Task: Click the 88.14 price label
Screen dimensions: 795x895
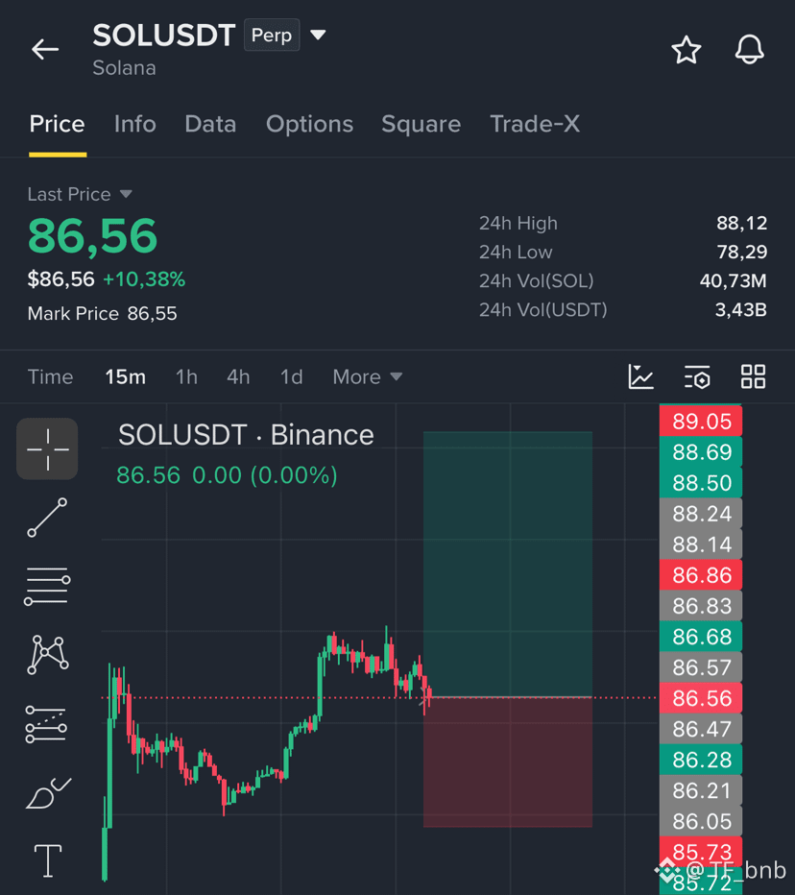Action: 701,544
